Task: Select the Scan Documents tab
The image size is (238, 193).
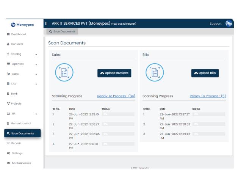Action: 62,31
